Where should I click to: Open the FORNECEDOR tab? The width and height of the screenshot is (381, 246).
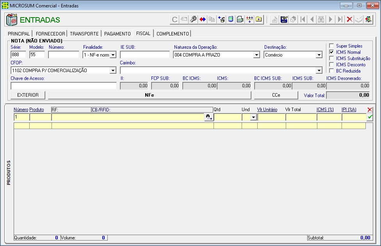(x=50, y=34)
